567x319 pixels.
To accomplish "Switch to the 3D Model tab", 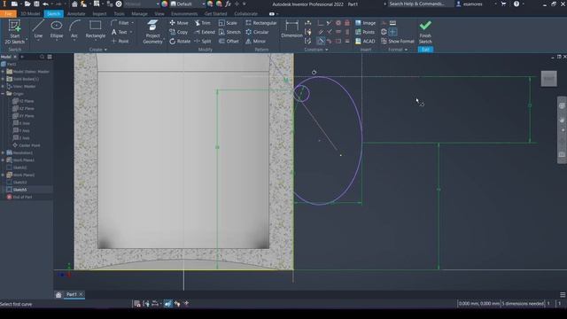I will click(x=30, y=14).
